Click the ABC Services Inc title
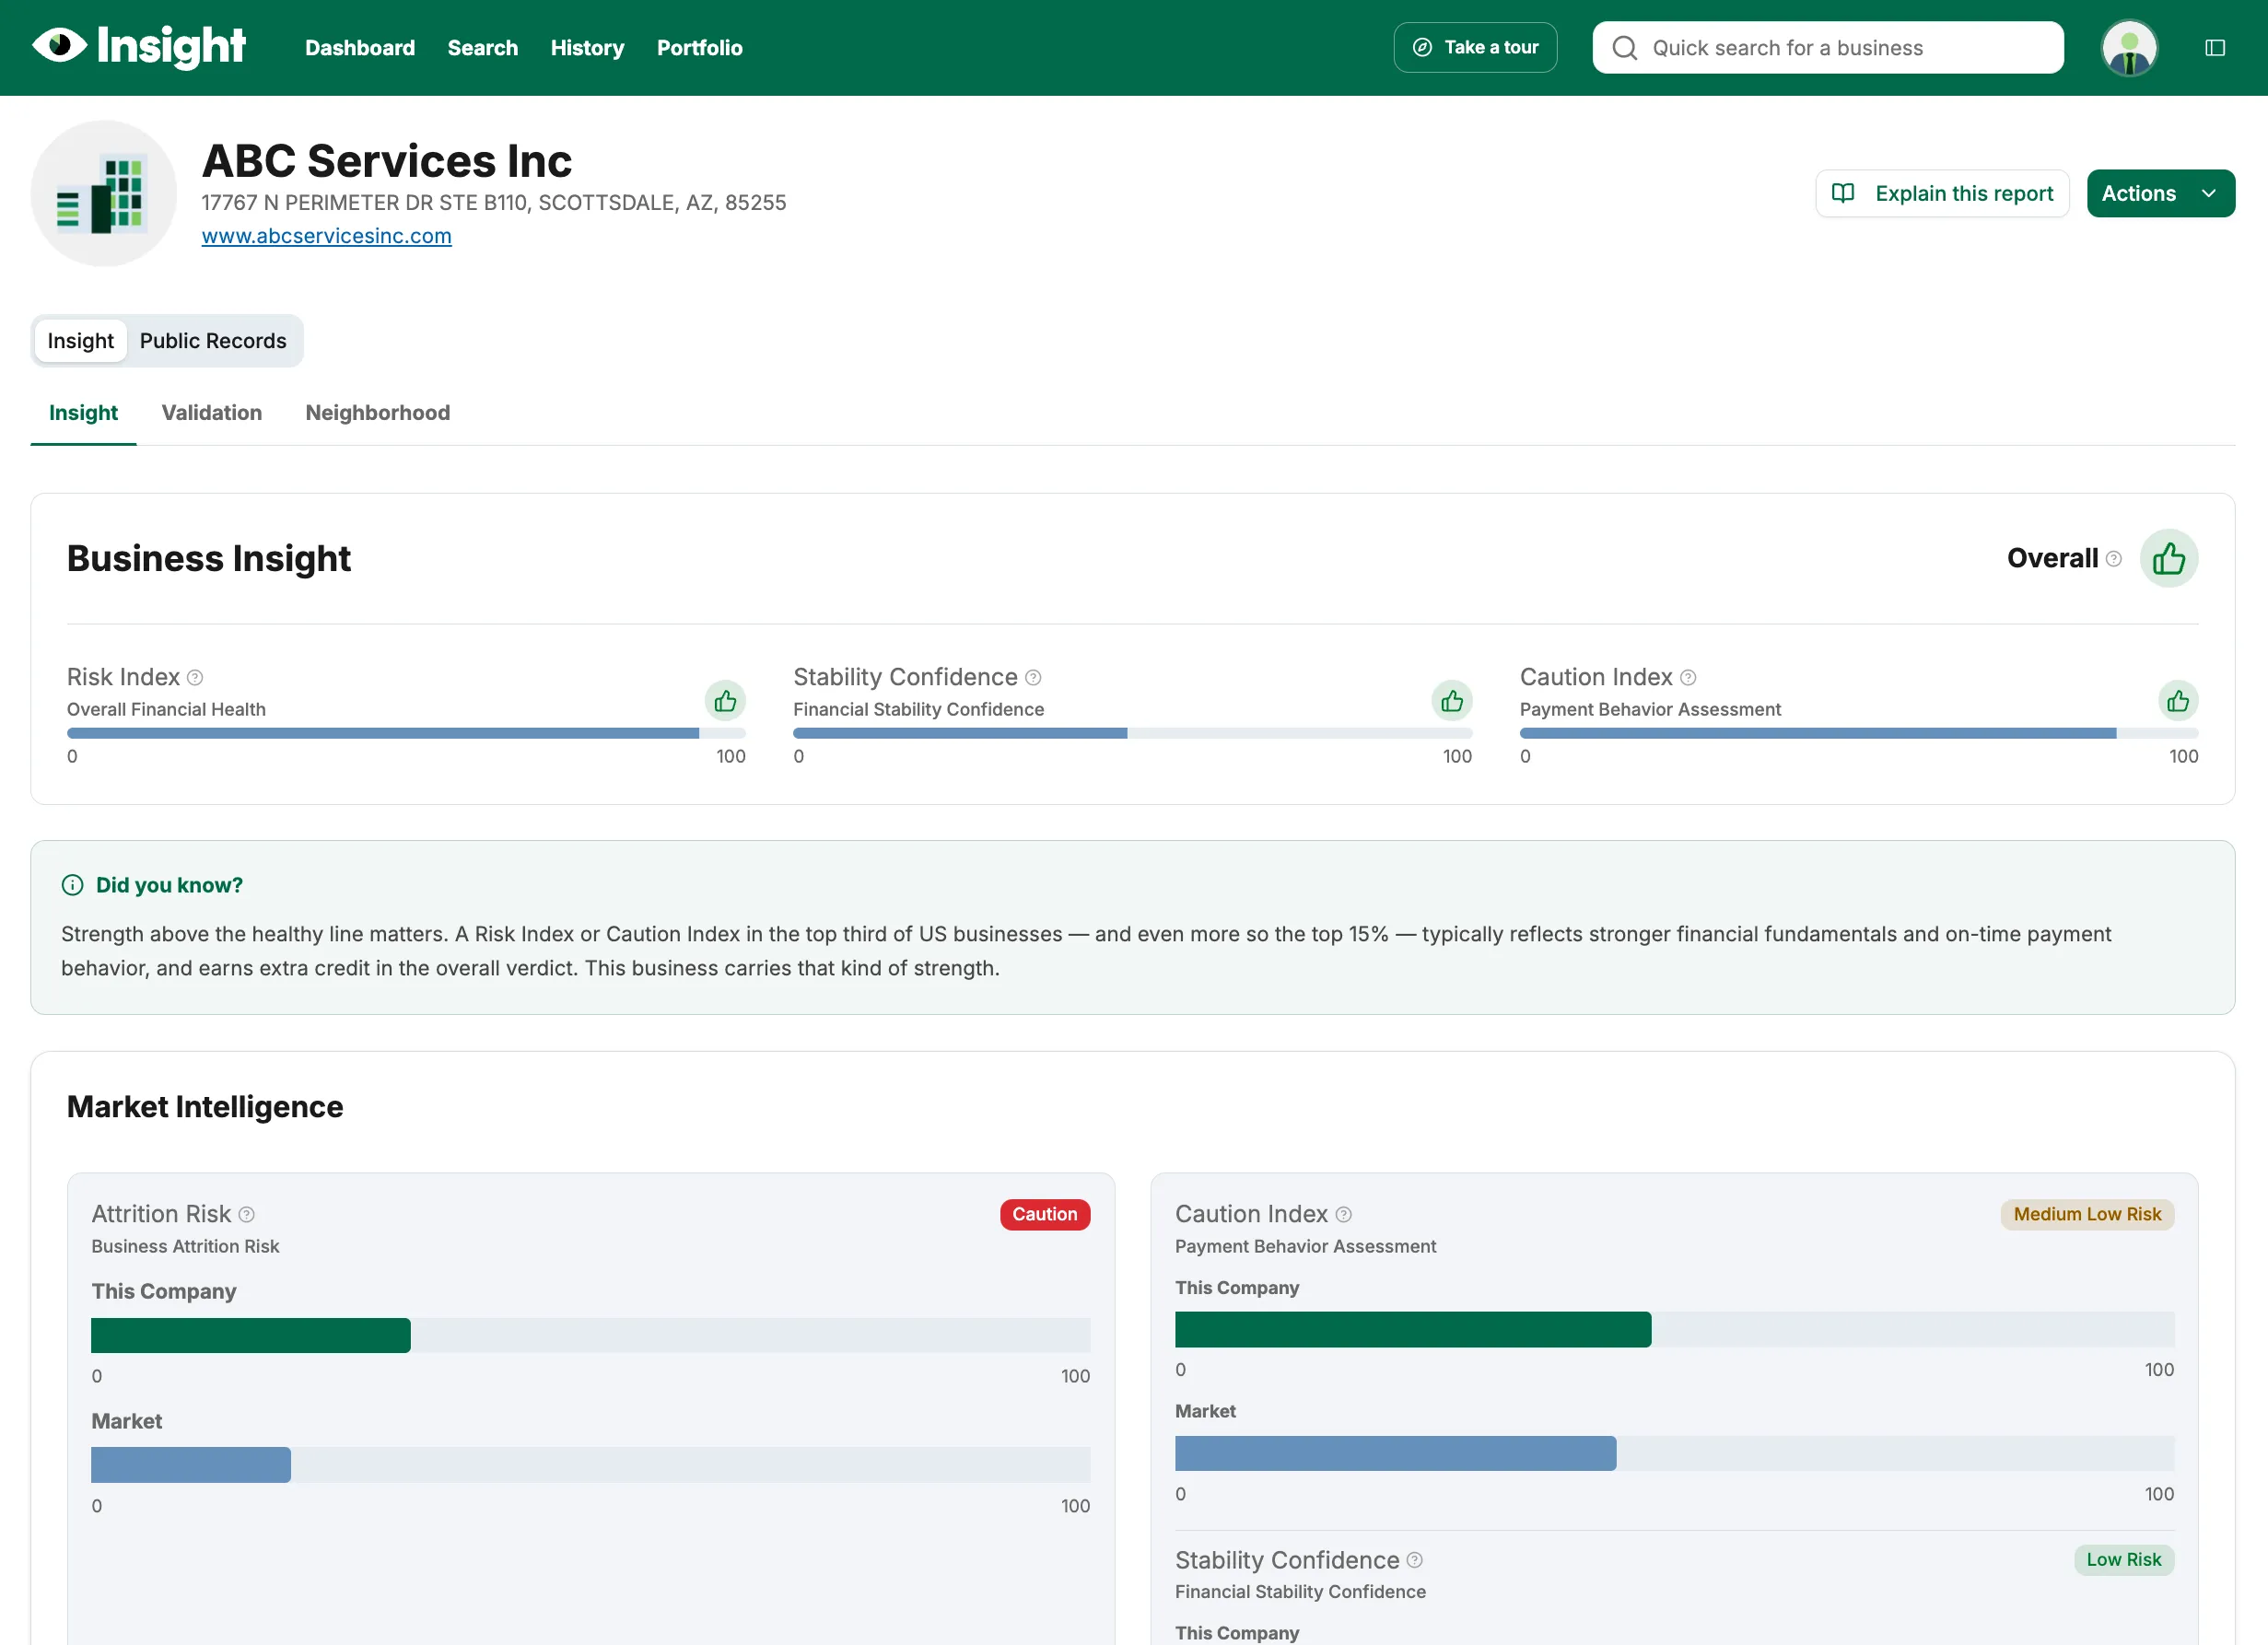The height and width of the screenshot is (1645, 2268). tap(387, 161)
